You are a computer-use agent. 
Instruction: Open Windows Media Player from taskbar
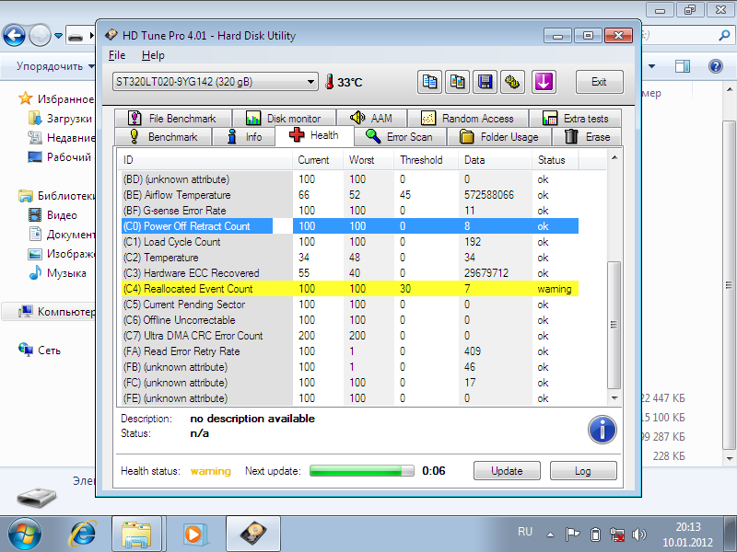tap(193, 533)
